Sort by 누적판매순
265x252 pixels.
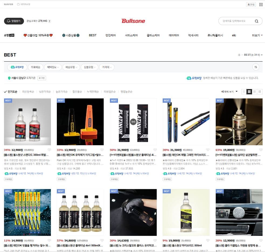click(93, 92)
